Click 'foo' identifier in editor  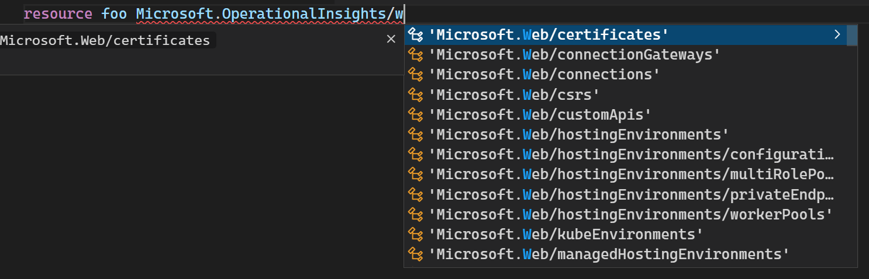pyautogui.click(x=115, y=13)
